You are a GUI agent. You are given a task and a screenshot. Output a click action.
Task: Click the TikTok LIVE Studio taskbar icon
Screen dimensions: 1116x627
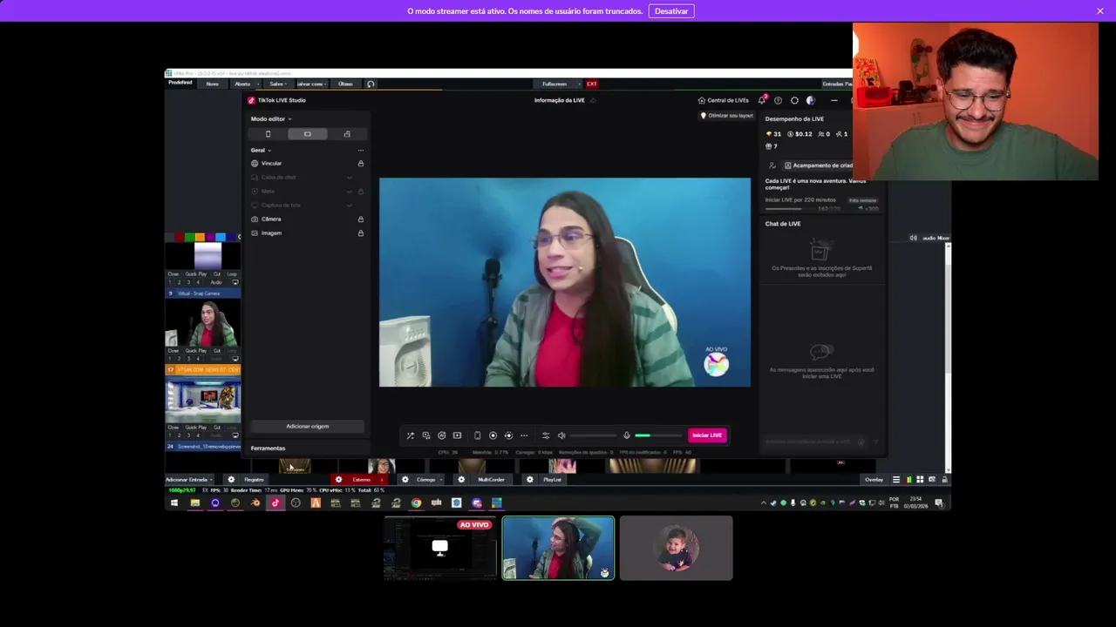276,502
